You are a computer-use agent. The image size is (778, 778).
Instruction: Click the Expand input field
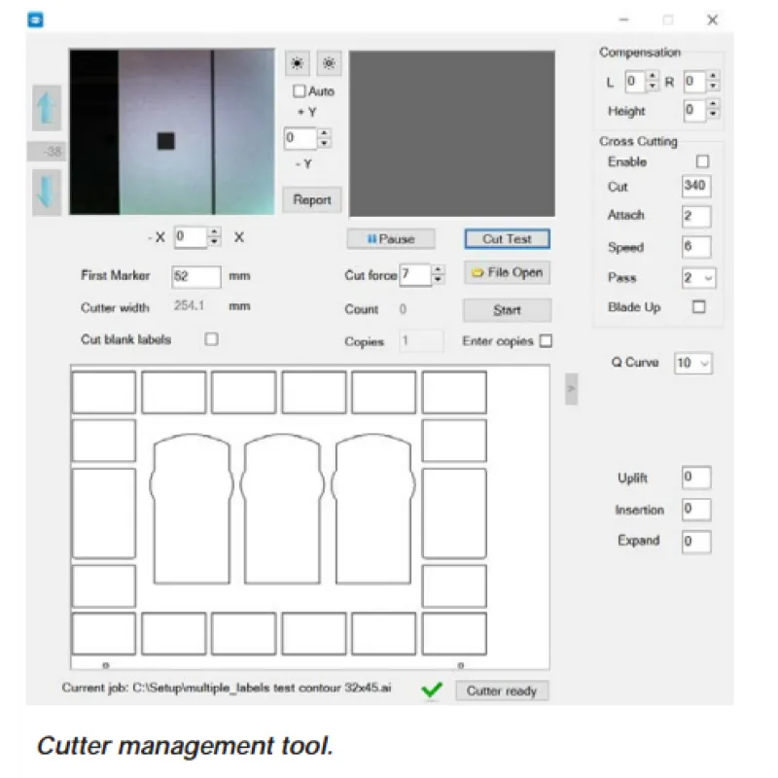coord(696,542)
